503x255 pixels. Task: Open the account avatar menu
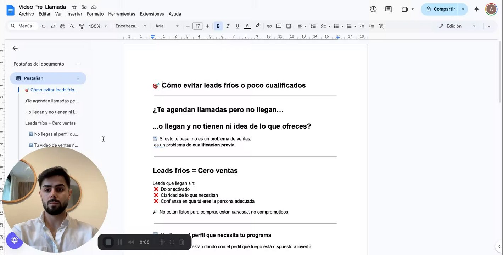(x=491, y=9)
